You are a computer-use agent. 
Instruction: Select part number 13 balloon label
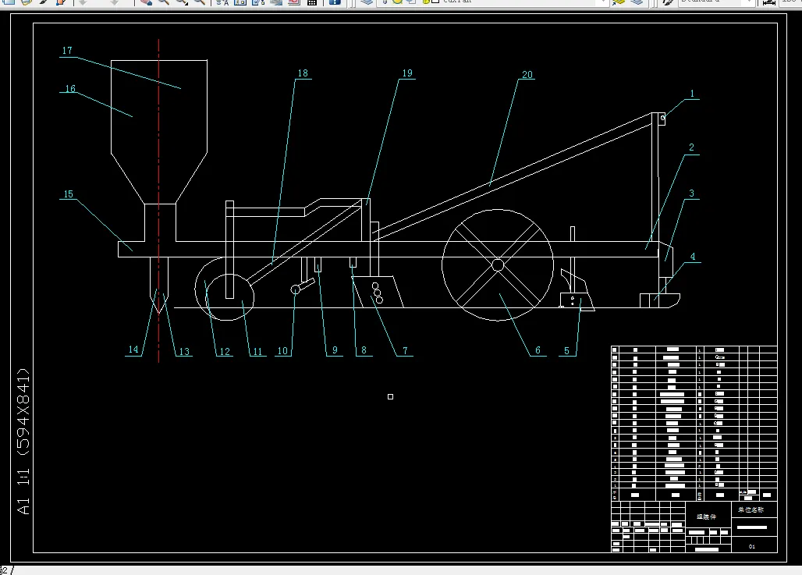click(x=183, y=351)
